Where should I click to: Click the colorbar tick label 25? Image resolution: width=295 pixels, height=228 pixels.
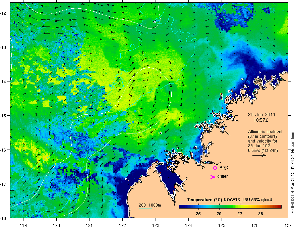tap(198, 214)
